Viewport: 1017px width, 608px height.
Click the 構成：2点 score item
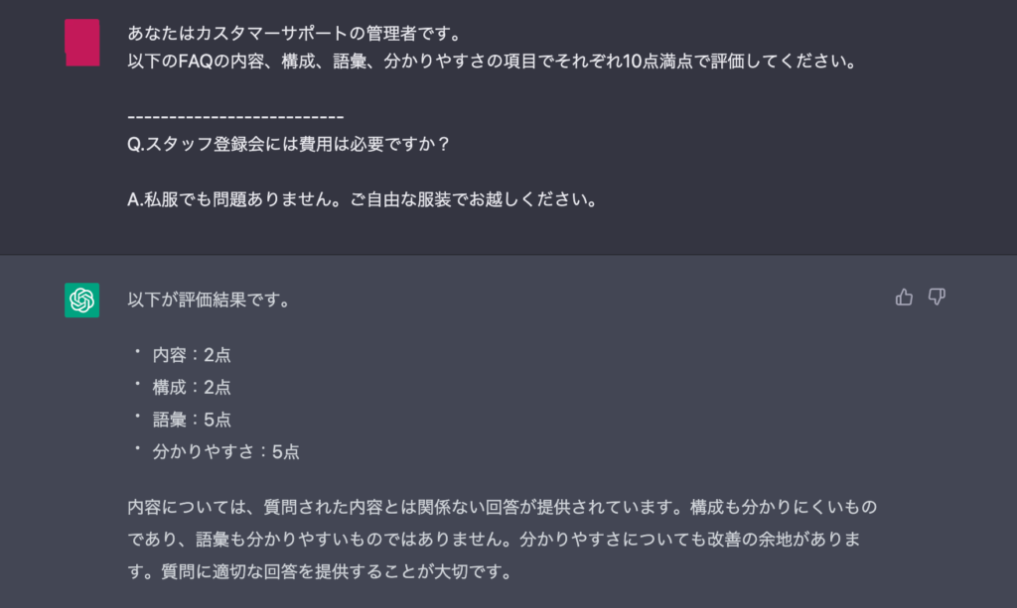click(192, 387)
